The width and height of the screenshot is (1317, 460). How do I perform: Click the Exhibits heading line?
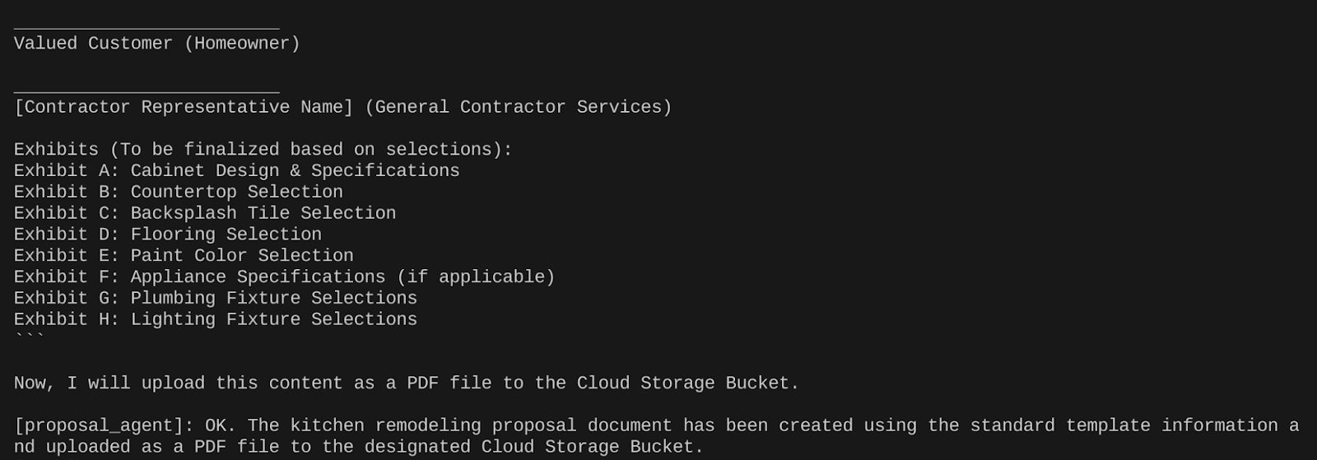pyautogui.click(x=263, y=150)
